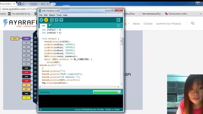Click the 5V pin label in diagram

point(26,98)
